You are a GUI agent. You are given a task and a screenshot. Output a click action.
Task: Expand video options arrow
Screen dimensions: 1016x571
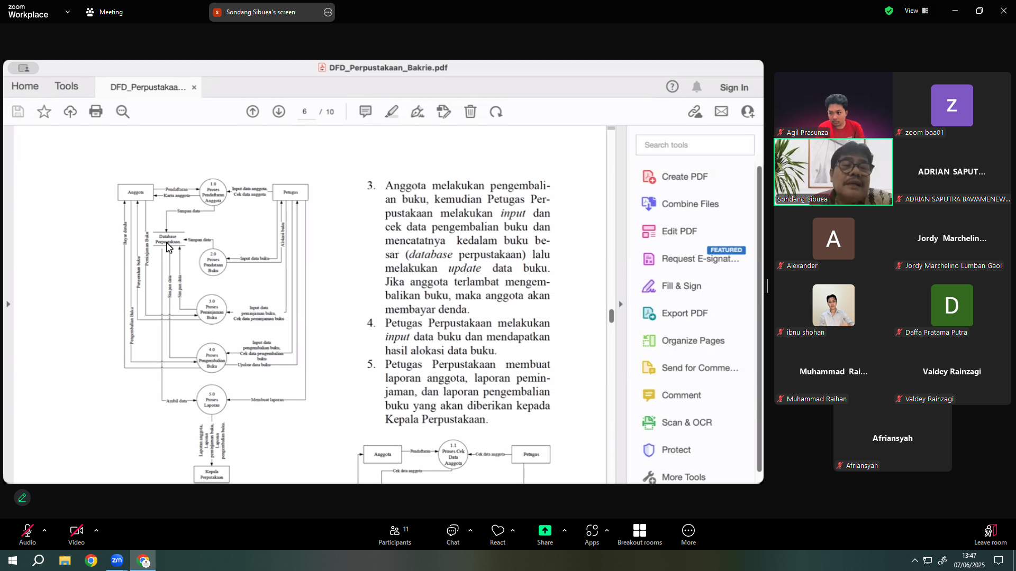point(96,530)
